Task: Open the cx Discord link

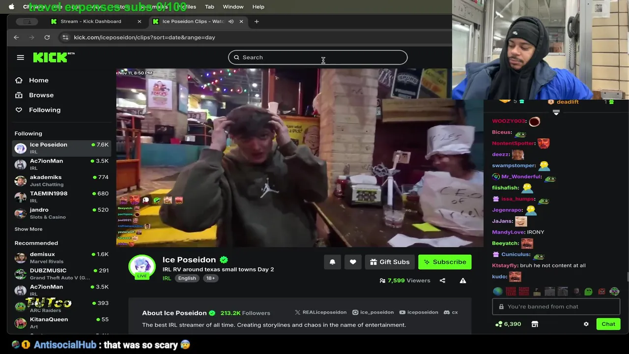Action: pos(451,312)
